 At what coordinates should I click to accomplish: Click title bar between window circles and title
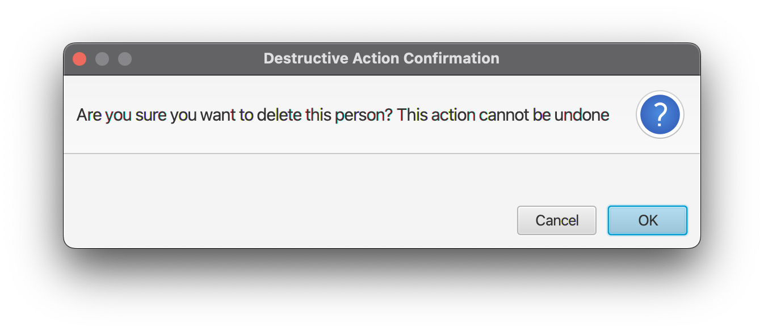point(198,58)
